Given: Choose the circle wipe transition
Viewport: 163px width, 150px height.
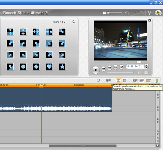Looking at the screenshot, I should point(23,67).
